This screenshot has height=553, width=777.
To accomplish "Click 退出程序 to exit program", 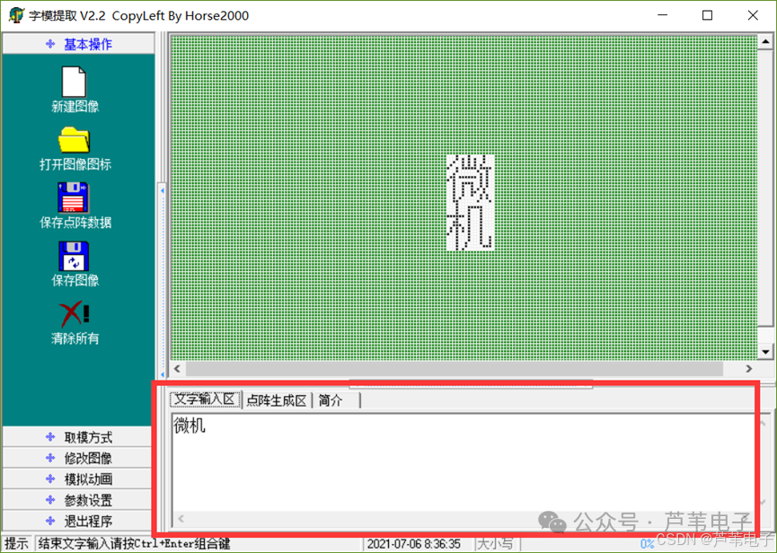I will 77,521.
